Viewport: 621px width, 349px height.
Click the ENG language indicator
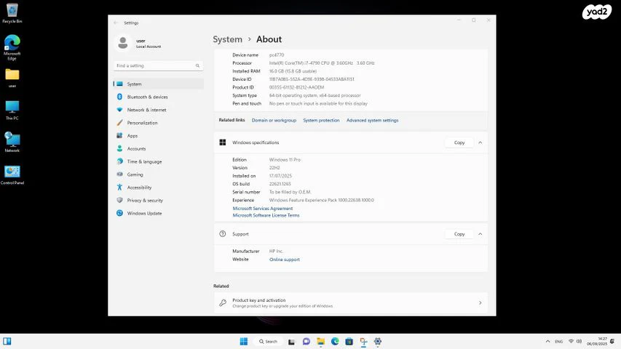pos(559,341)
